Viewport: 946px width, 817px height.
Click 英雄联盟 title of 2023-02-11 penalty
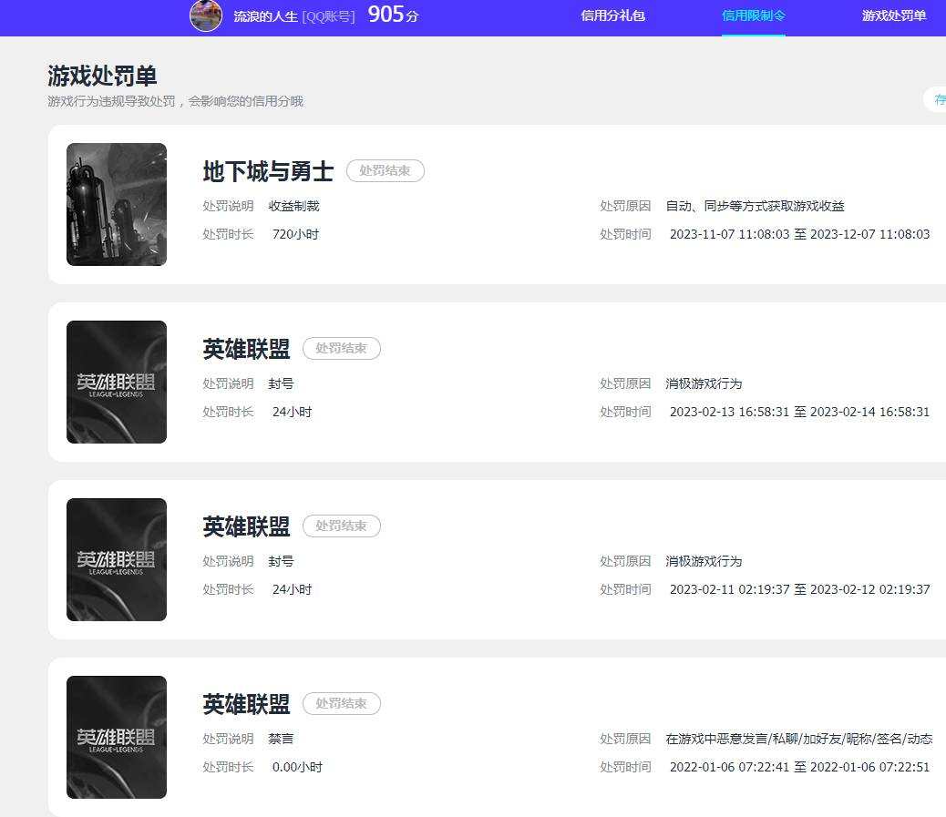coord(246,526)
